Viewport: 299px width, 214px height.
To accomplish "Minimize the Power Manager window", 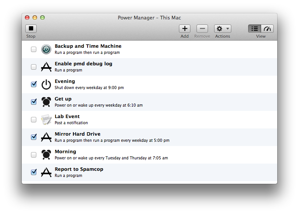I will [35, 18].
